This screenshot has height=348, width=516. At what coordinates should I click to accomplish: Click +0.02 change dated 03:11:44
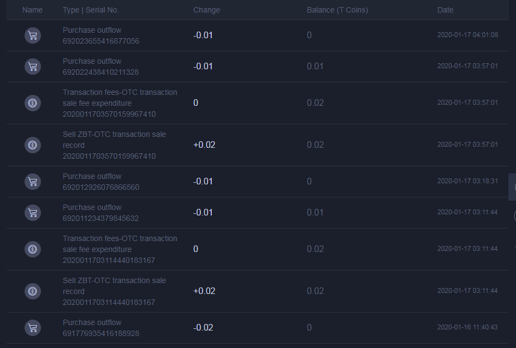click(x=204, y=291)
